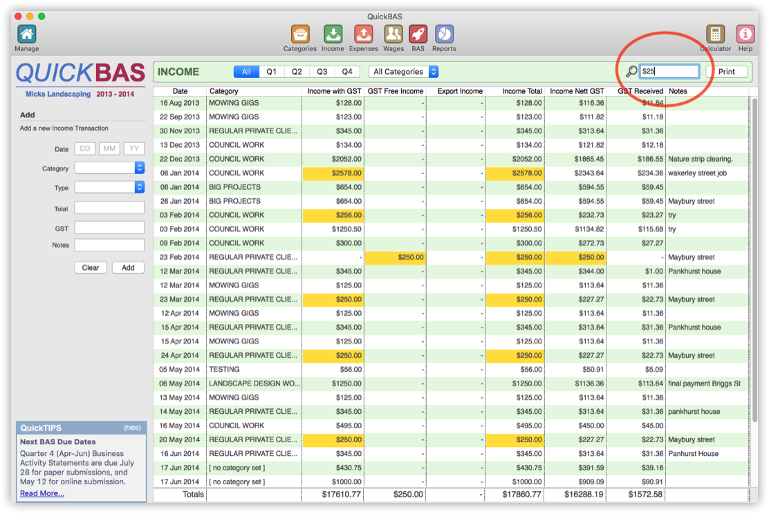Clear the new income transaction form
Image resolution: width=769 pixels, height=514 pixels.
click(x=90, y=267)
